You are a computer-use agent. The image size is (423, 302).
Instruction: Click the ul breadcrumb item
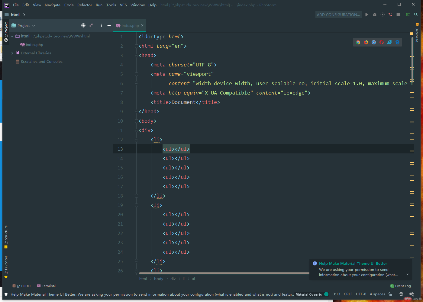[x=193, y=279]
